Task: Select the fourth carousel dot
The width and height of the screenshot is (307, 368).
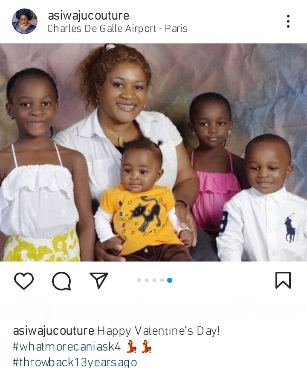Action: click(162, 280)
